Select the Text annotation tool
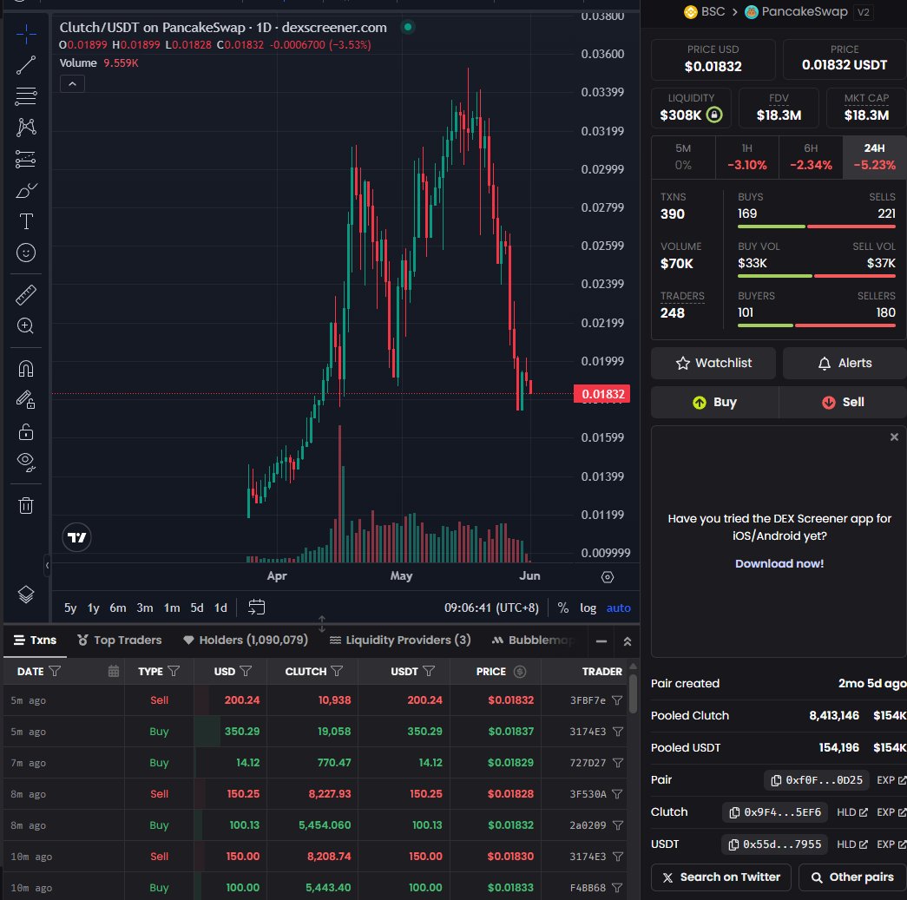This screenshot has height=900, width=907. pyautogui.click(x=26, y=221)
